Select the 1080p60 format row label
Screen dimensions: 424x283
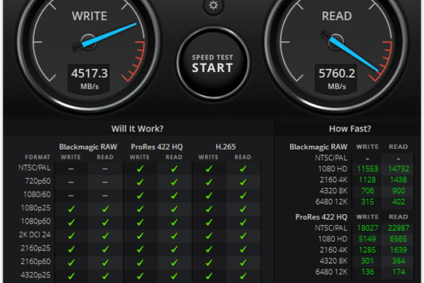click(x=36, y=221)
